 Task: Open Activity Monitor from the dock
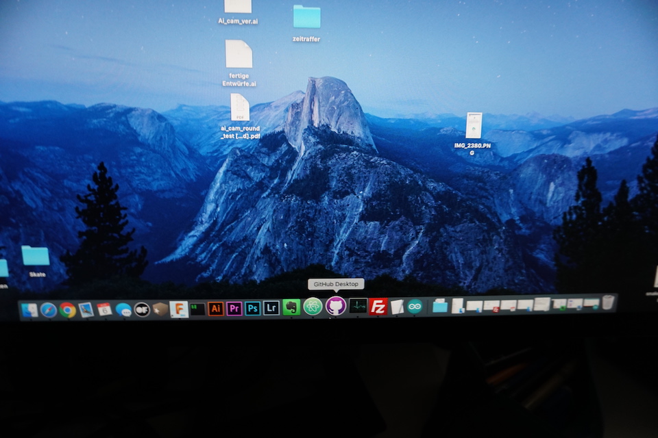point(358,306)
